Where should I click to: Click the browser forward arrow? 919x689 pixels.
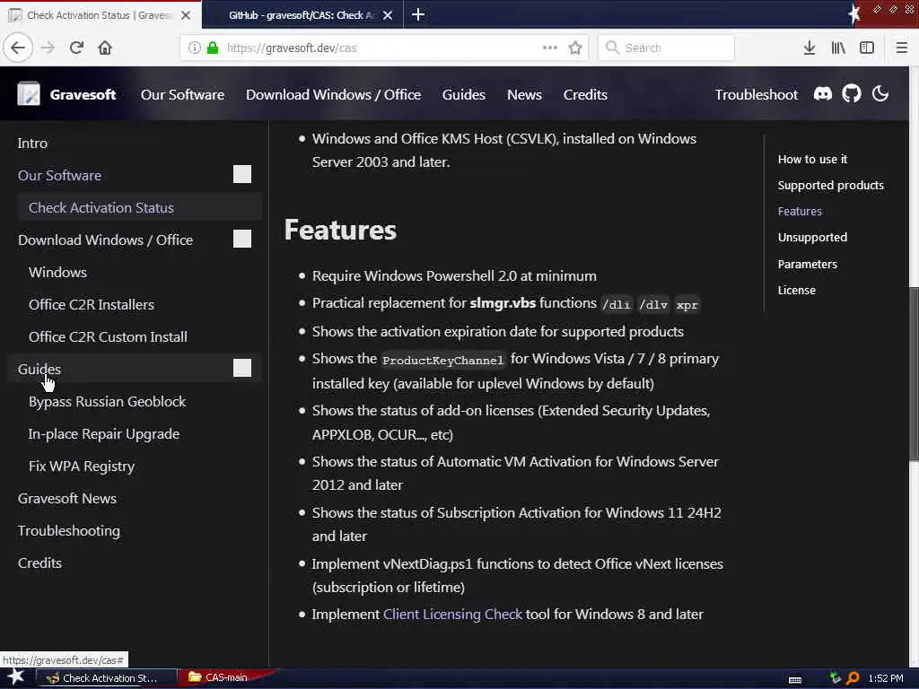coord(48,48)
